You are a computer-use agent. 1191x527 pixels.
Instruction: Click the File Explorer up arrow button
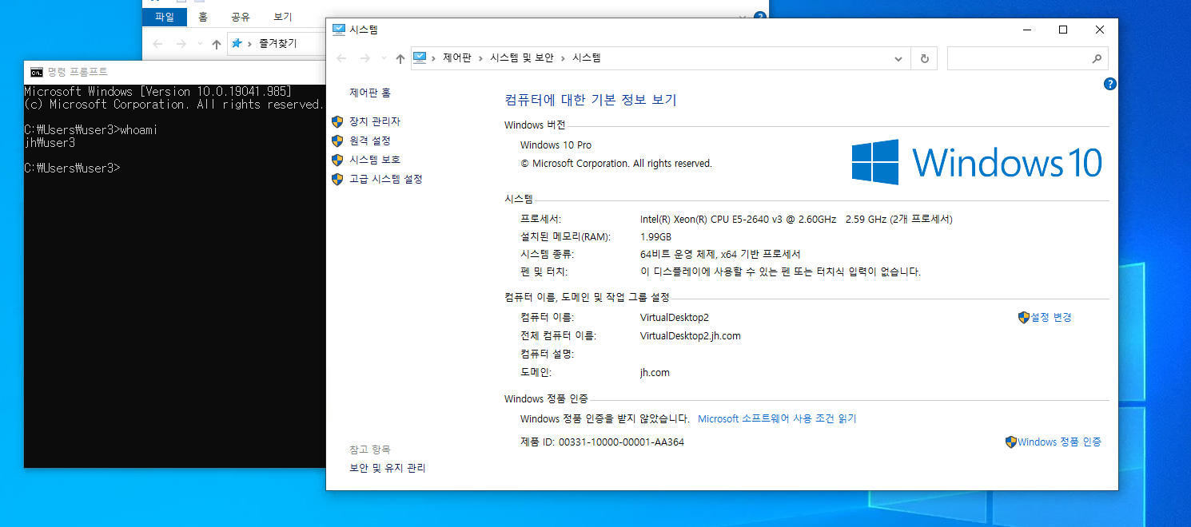tap(217, 44)
